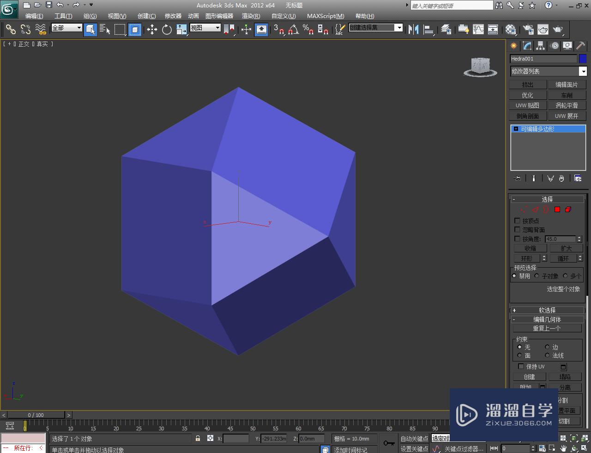Click the blue object color swatch
This screenshot has height=453, width=591.
[x=583, y=59]
